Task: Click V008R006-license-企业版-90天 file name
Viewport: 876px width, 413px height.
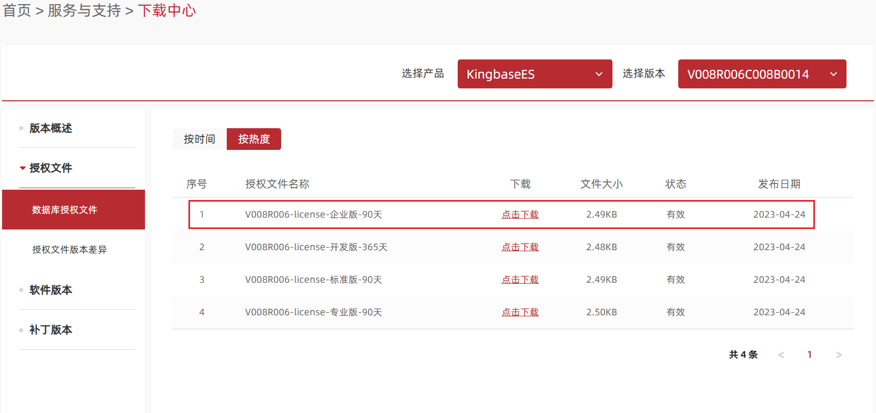Action: point(314,215)
